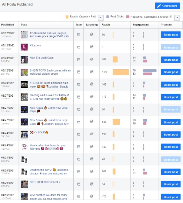The width and height of the screenshot is (183, 203).
Task: Click the Reach column header
Action: [106, 25]
